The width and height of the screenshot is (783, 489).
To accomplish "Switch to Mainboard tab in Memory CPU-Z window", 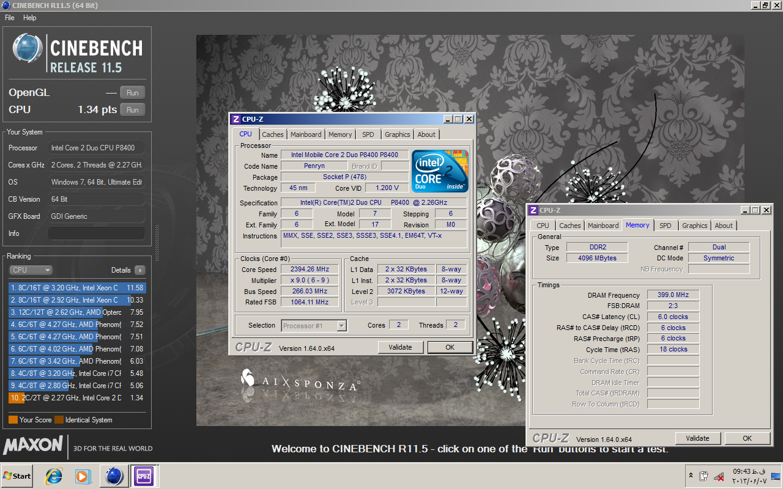I will [x=603, y=226].
